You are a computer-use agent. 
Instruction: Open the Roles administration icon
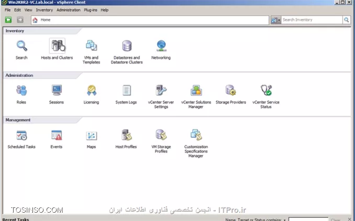[21, 90]
